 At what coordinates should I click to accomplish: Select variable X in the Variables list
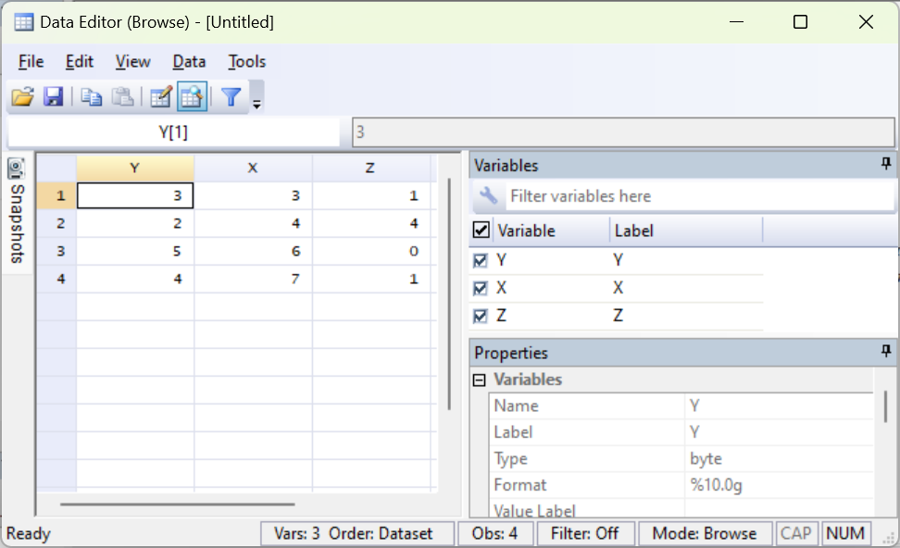click(618, 288)
